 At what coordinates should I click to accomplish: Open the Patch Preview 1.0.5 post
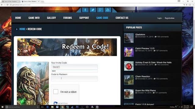[x=145, y=48]
